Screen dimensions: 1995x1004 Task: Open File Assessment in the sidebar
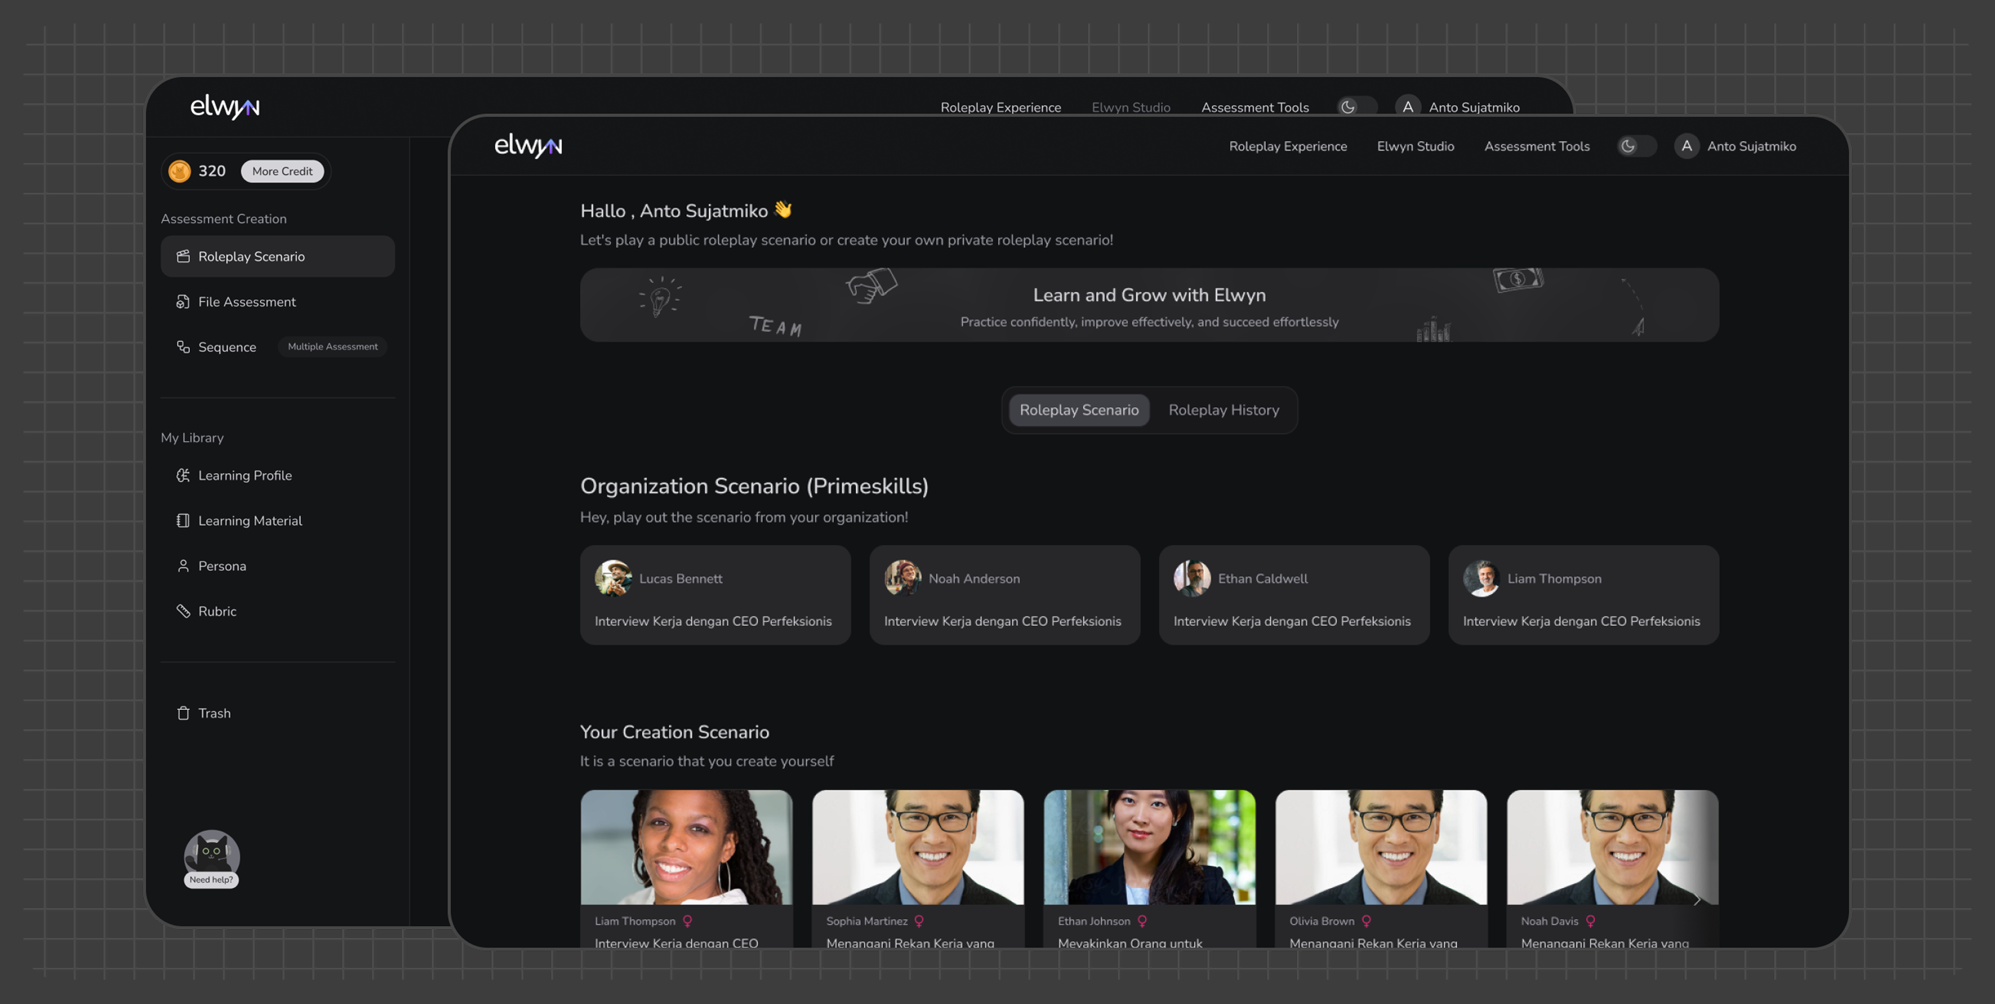tap(246, 302)
